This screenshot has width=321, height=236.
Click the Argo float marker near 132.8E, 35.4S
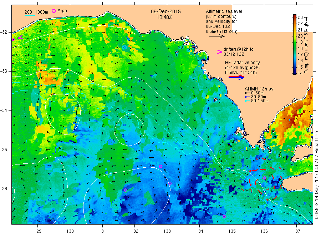click(161, 166)
